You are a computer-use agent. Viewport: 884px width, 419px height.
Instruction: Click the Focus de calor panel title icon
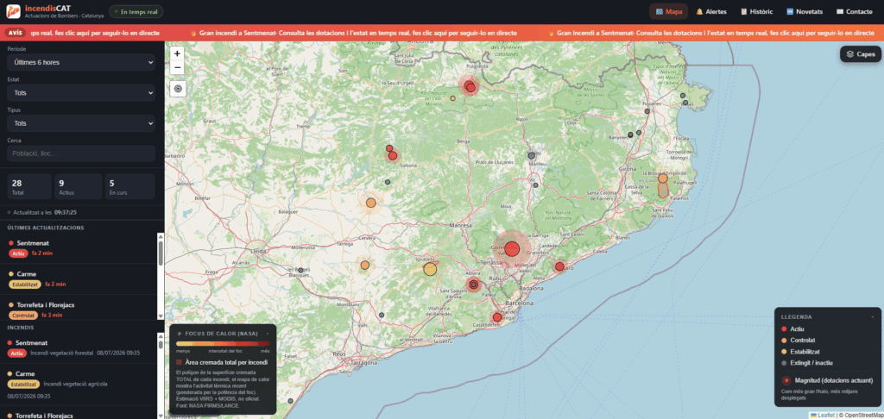[x=180, y=334]
